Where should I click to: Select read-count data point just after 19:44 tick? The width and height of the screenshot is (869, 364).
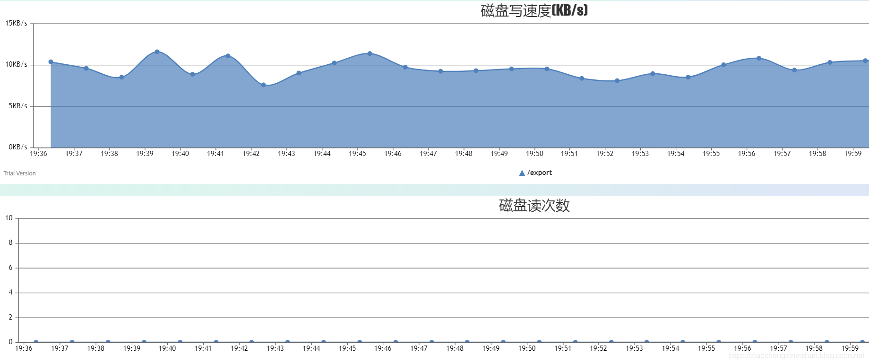[x=324, y=342]
